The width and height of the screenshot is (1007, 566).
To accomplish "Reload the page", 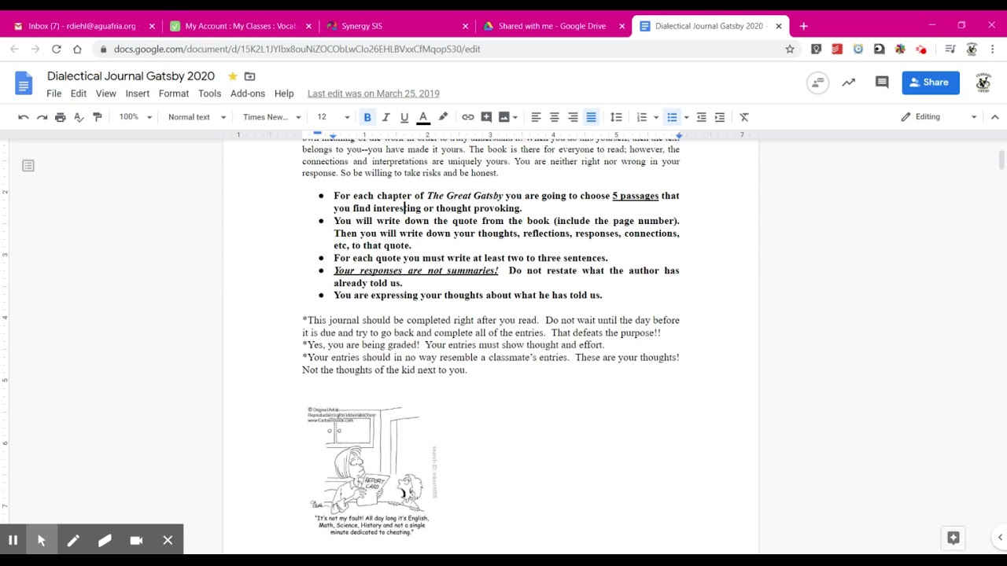I will pyautogui.click(x=57, y=49).
